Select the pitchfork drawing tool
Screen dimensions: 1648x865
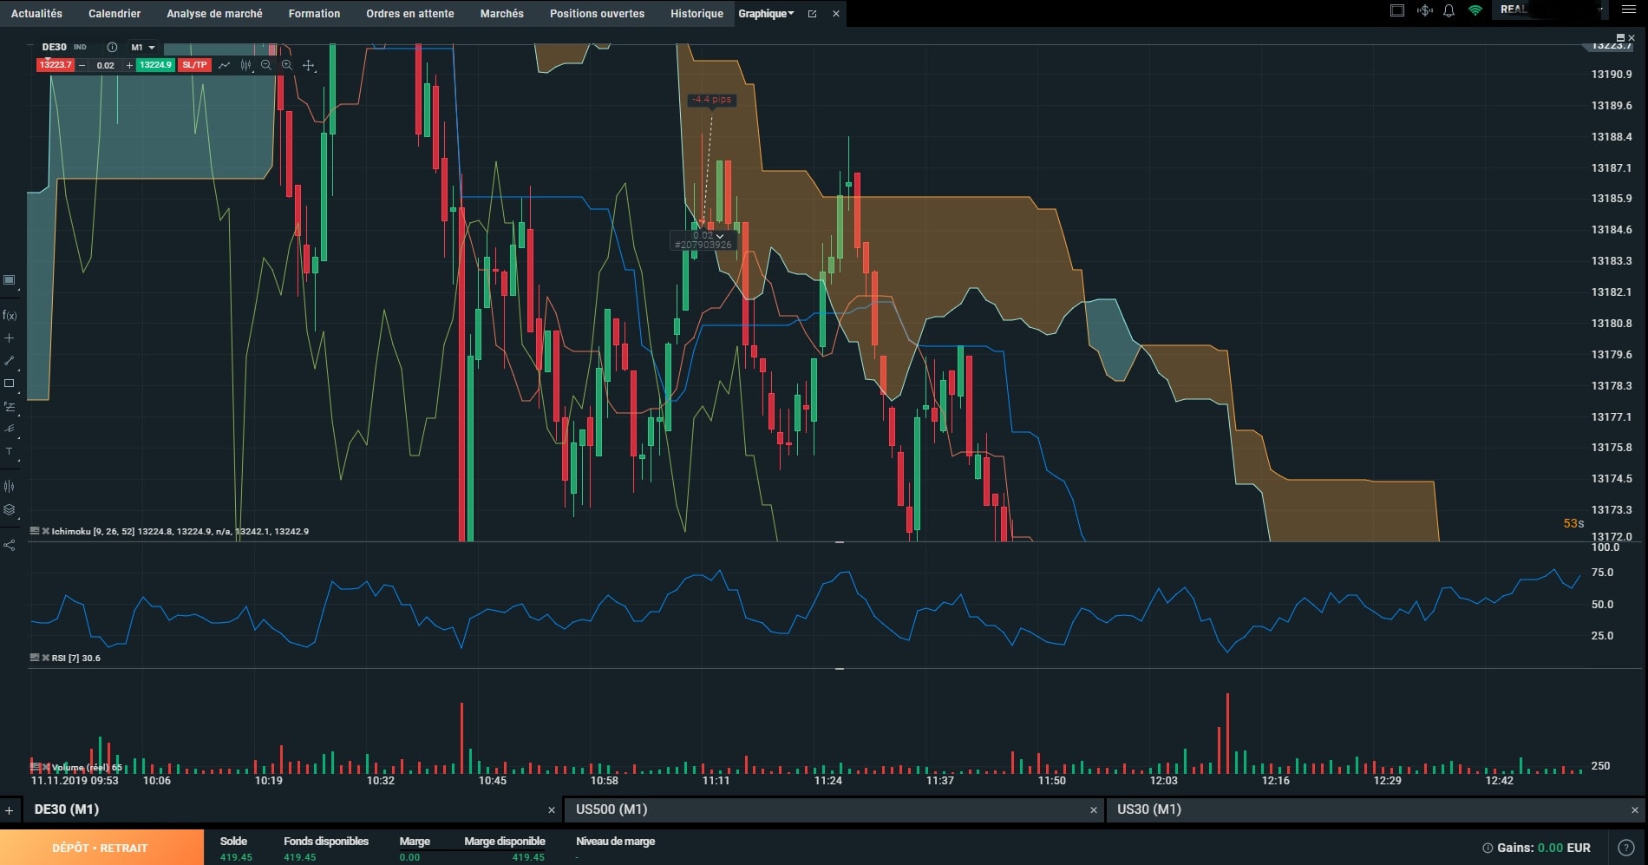[x=10, y=429]
